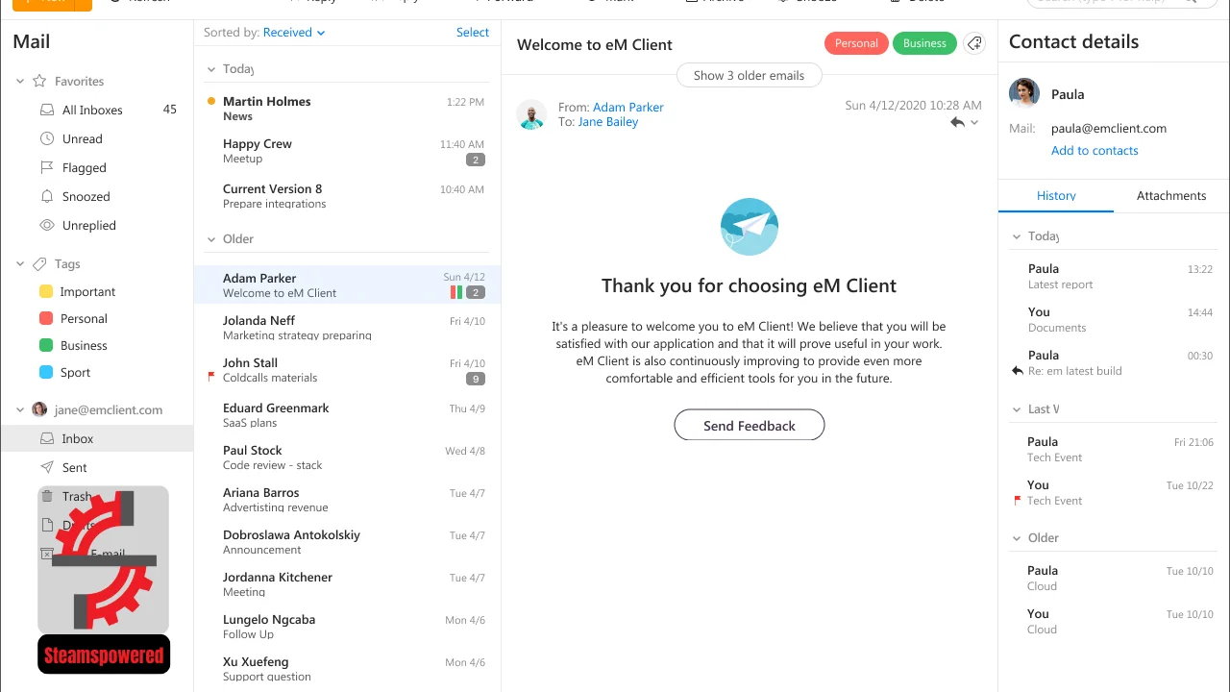Image resolution: width=1230 pixels, height=692 pixels.
Task: Open the You Documents history item
Action: pos(1114,319)
